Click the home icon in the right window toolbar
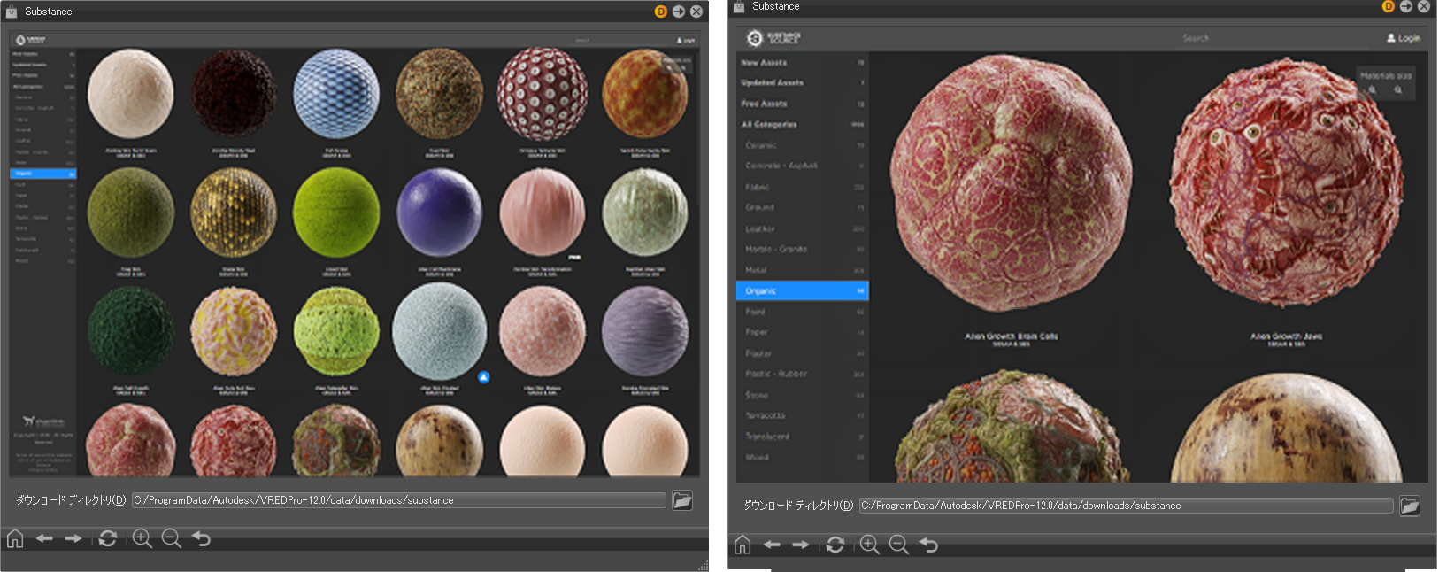 click(743, 545)
